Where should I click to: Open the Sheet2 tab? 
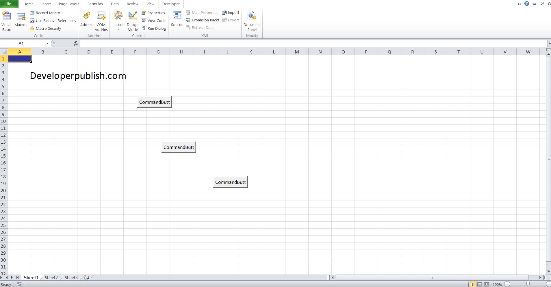(51, 277)
